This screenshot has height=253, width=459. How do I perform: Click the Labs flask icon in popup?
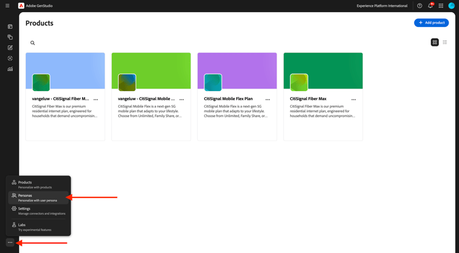pos(13,225)
